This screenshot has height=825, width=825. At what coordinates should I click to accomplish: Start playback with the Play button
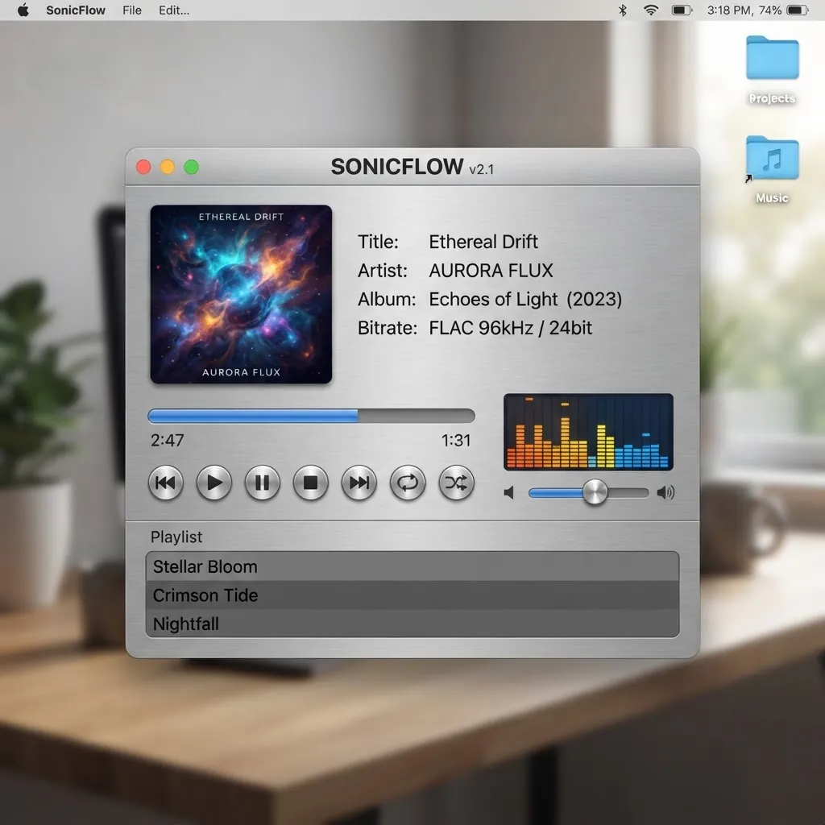click(x=214, y=483)
